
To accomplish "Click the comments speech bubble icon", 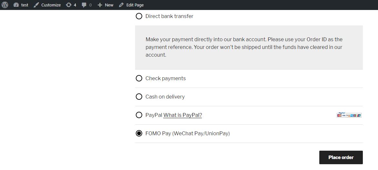I will coord(84,5).
